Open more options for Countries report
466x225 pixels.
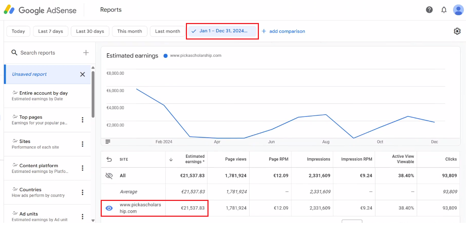pyautogui.click(x=82, y=192)
